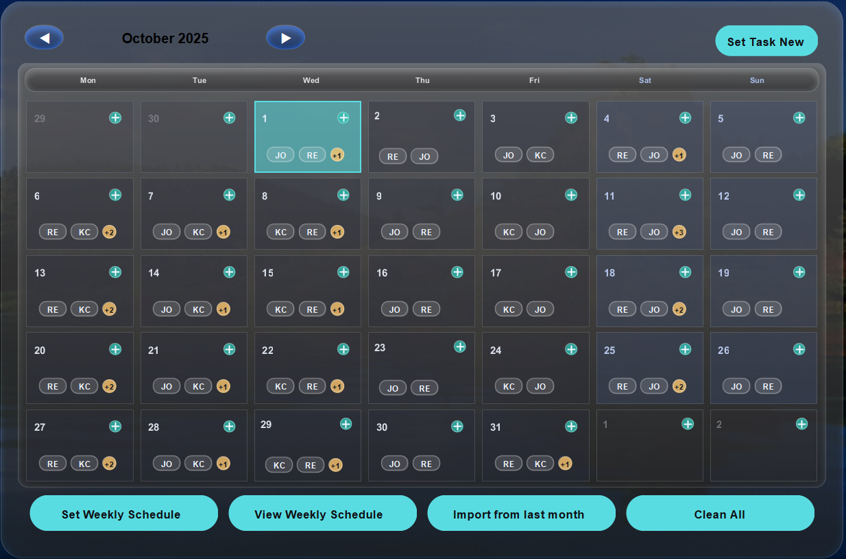This screenshot has height=559, width=846.
Task: Click the plus icon on Saturday October 25
Action: click(685, 349)
